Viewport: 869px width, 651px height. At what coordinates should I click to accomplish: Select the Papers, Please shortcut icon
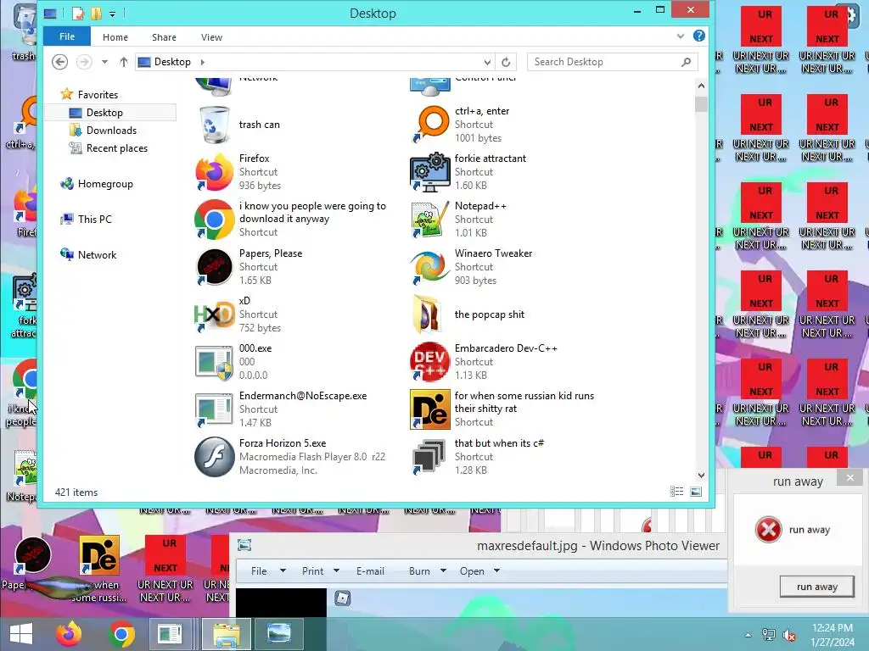point(214,267)
